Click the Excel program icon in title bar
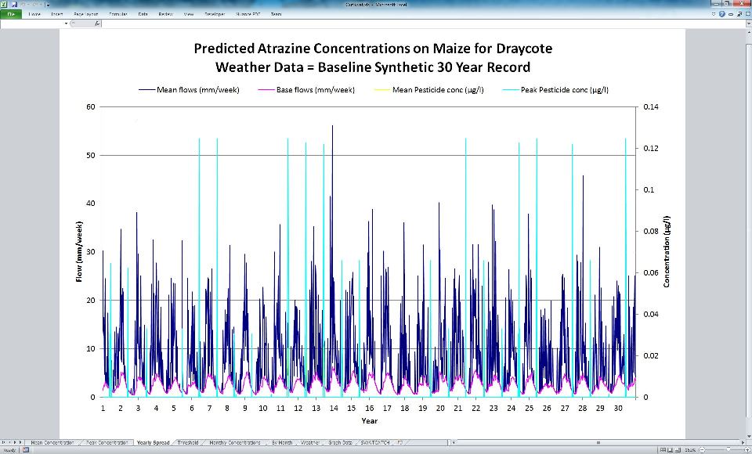 coord(5,3)
